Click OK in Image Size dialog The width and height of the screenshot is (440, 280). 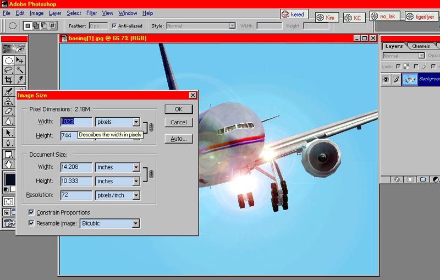click(178, 109)
